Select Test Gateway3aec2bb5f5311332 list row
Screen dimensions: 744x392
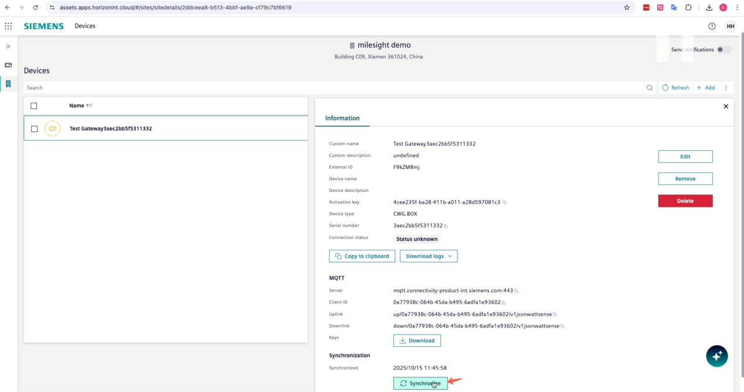click(x=166, y=128)
